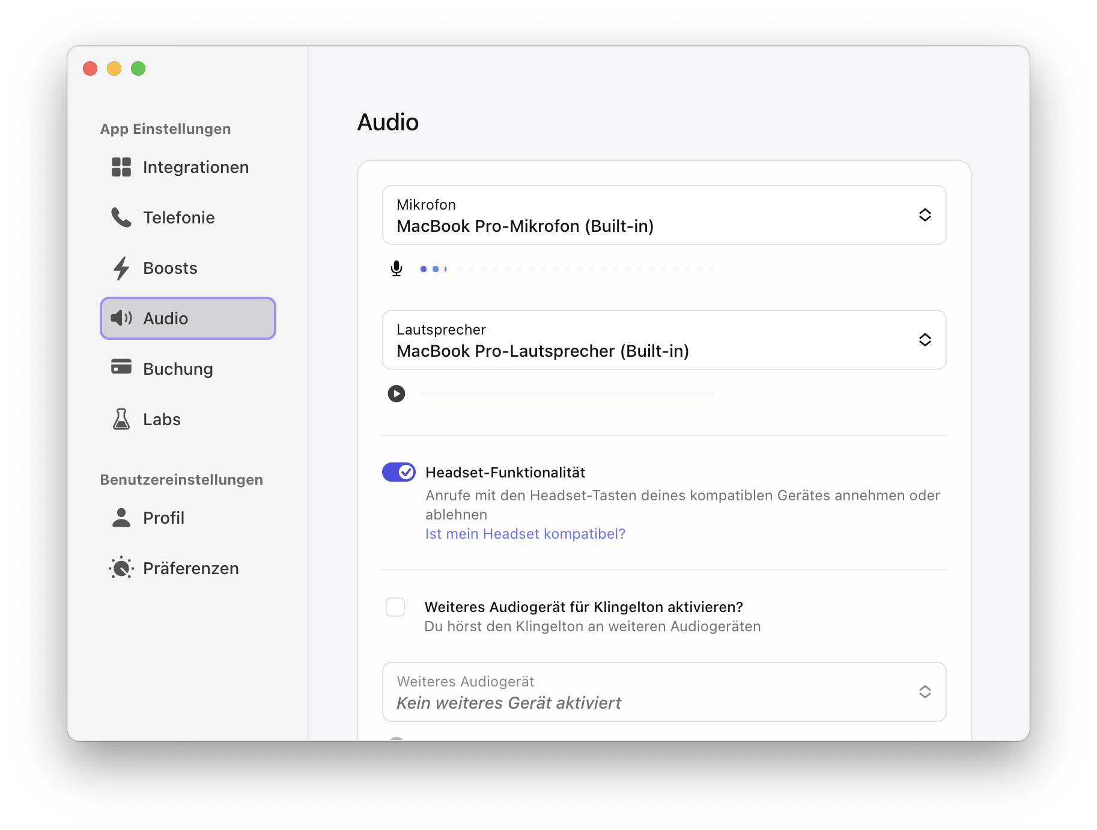Go to the Boosts section

pyautogui.click(x=188, y=268)
